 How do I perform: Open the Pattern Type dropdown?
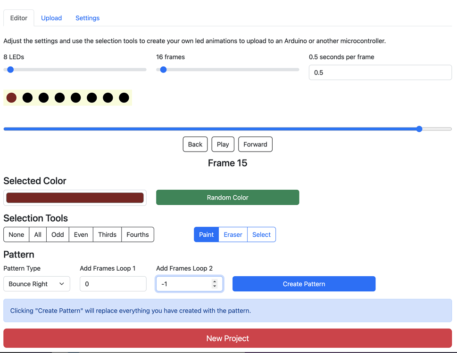pyautogui.click(x=36, y=284)
